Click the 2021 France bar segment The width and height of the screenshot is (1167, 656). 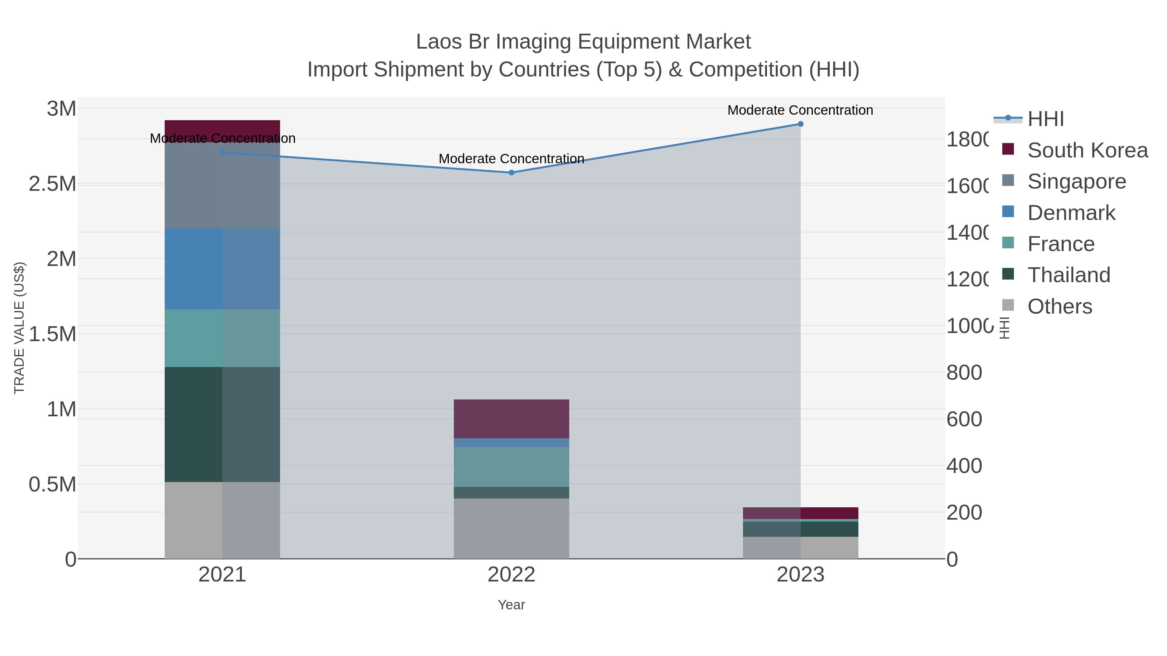(x=222, y=338)
